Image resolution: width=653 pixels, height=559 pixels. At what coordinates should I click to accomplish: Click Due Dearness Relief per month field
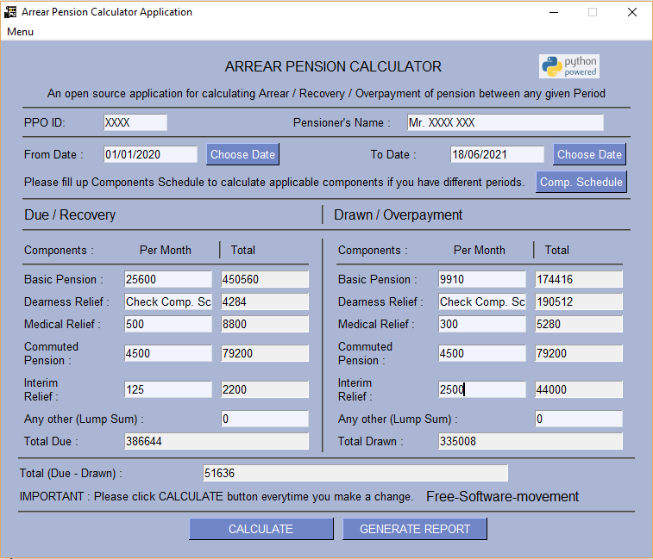168,301
